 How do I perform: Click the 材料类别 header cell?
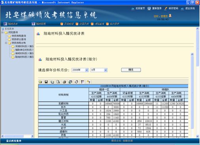(x=64, y=95)
